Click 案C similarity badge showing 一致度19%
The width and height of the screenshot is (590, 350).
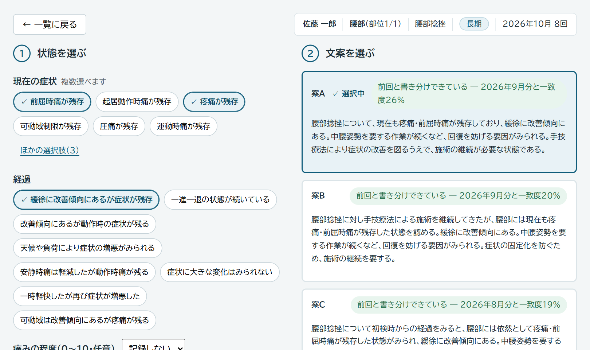point(459,305)
